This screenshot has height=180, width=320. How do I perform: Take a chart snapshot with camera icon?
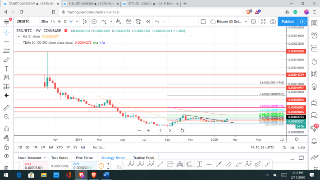tap(273, 22)
